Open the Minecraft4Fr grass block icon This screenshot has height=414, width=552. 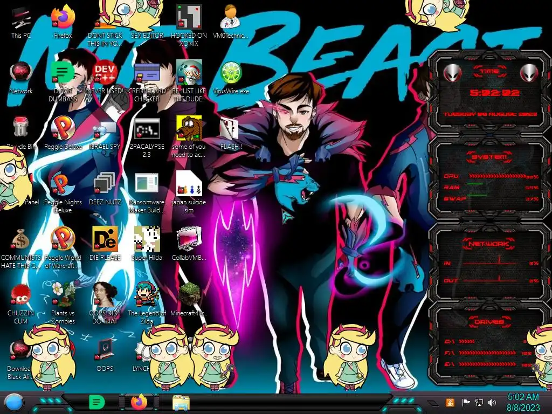(x=189, y=294)
